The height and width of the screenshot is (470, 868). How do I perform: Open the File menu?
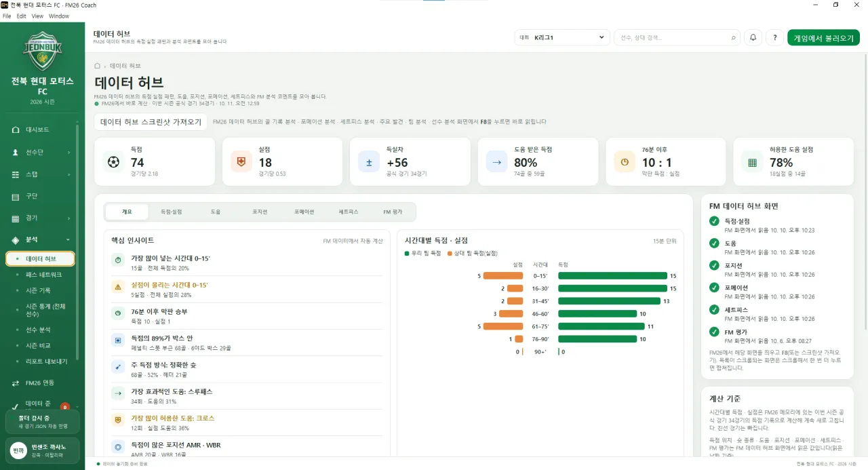coord(7,16)
